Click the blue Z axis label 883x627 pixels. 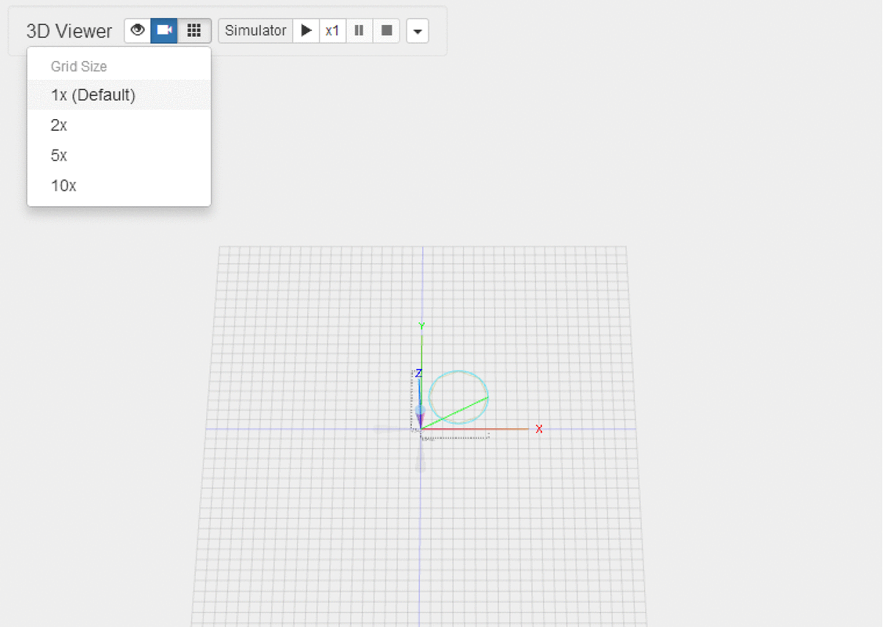(x=418, y=374)
